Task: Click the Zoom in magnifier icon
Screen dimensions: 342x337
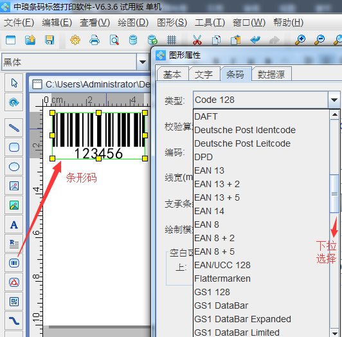Action: [x=300, y=40]
